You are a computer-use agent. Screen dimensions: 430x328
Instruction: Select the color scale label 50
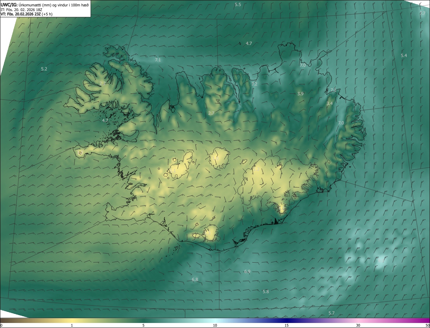[427, 325]
